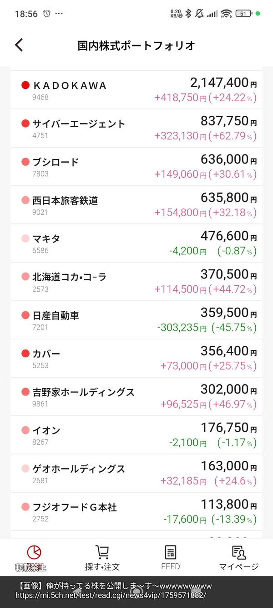Tap the red dot beside KADOKAWA
Image resolution: width=273 pixels, height=608 pixels.
(x=25, y=85)
